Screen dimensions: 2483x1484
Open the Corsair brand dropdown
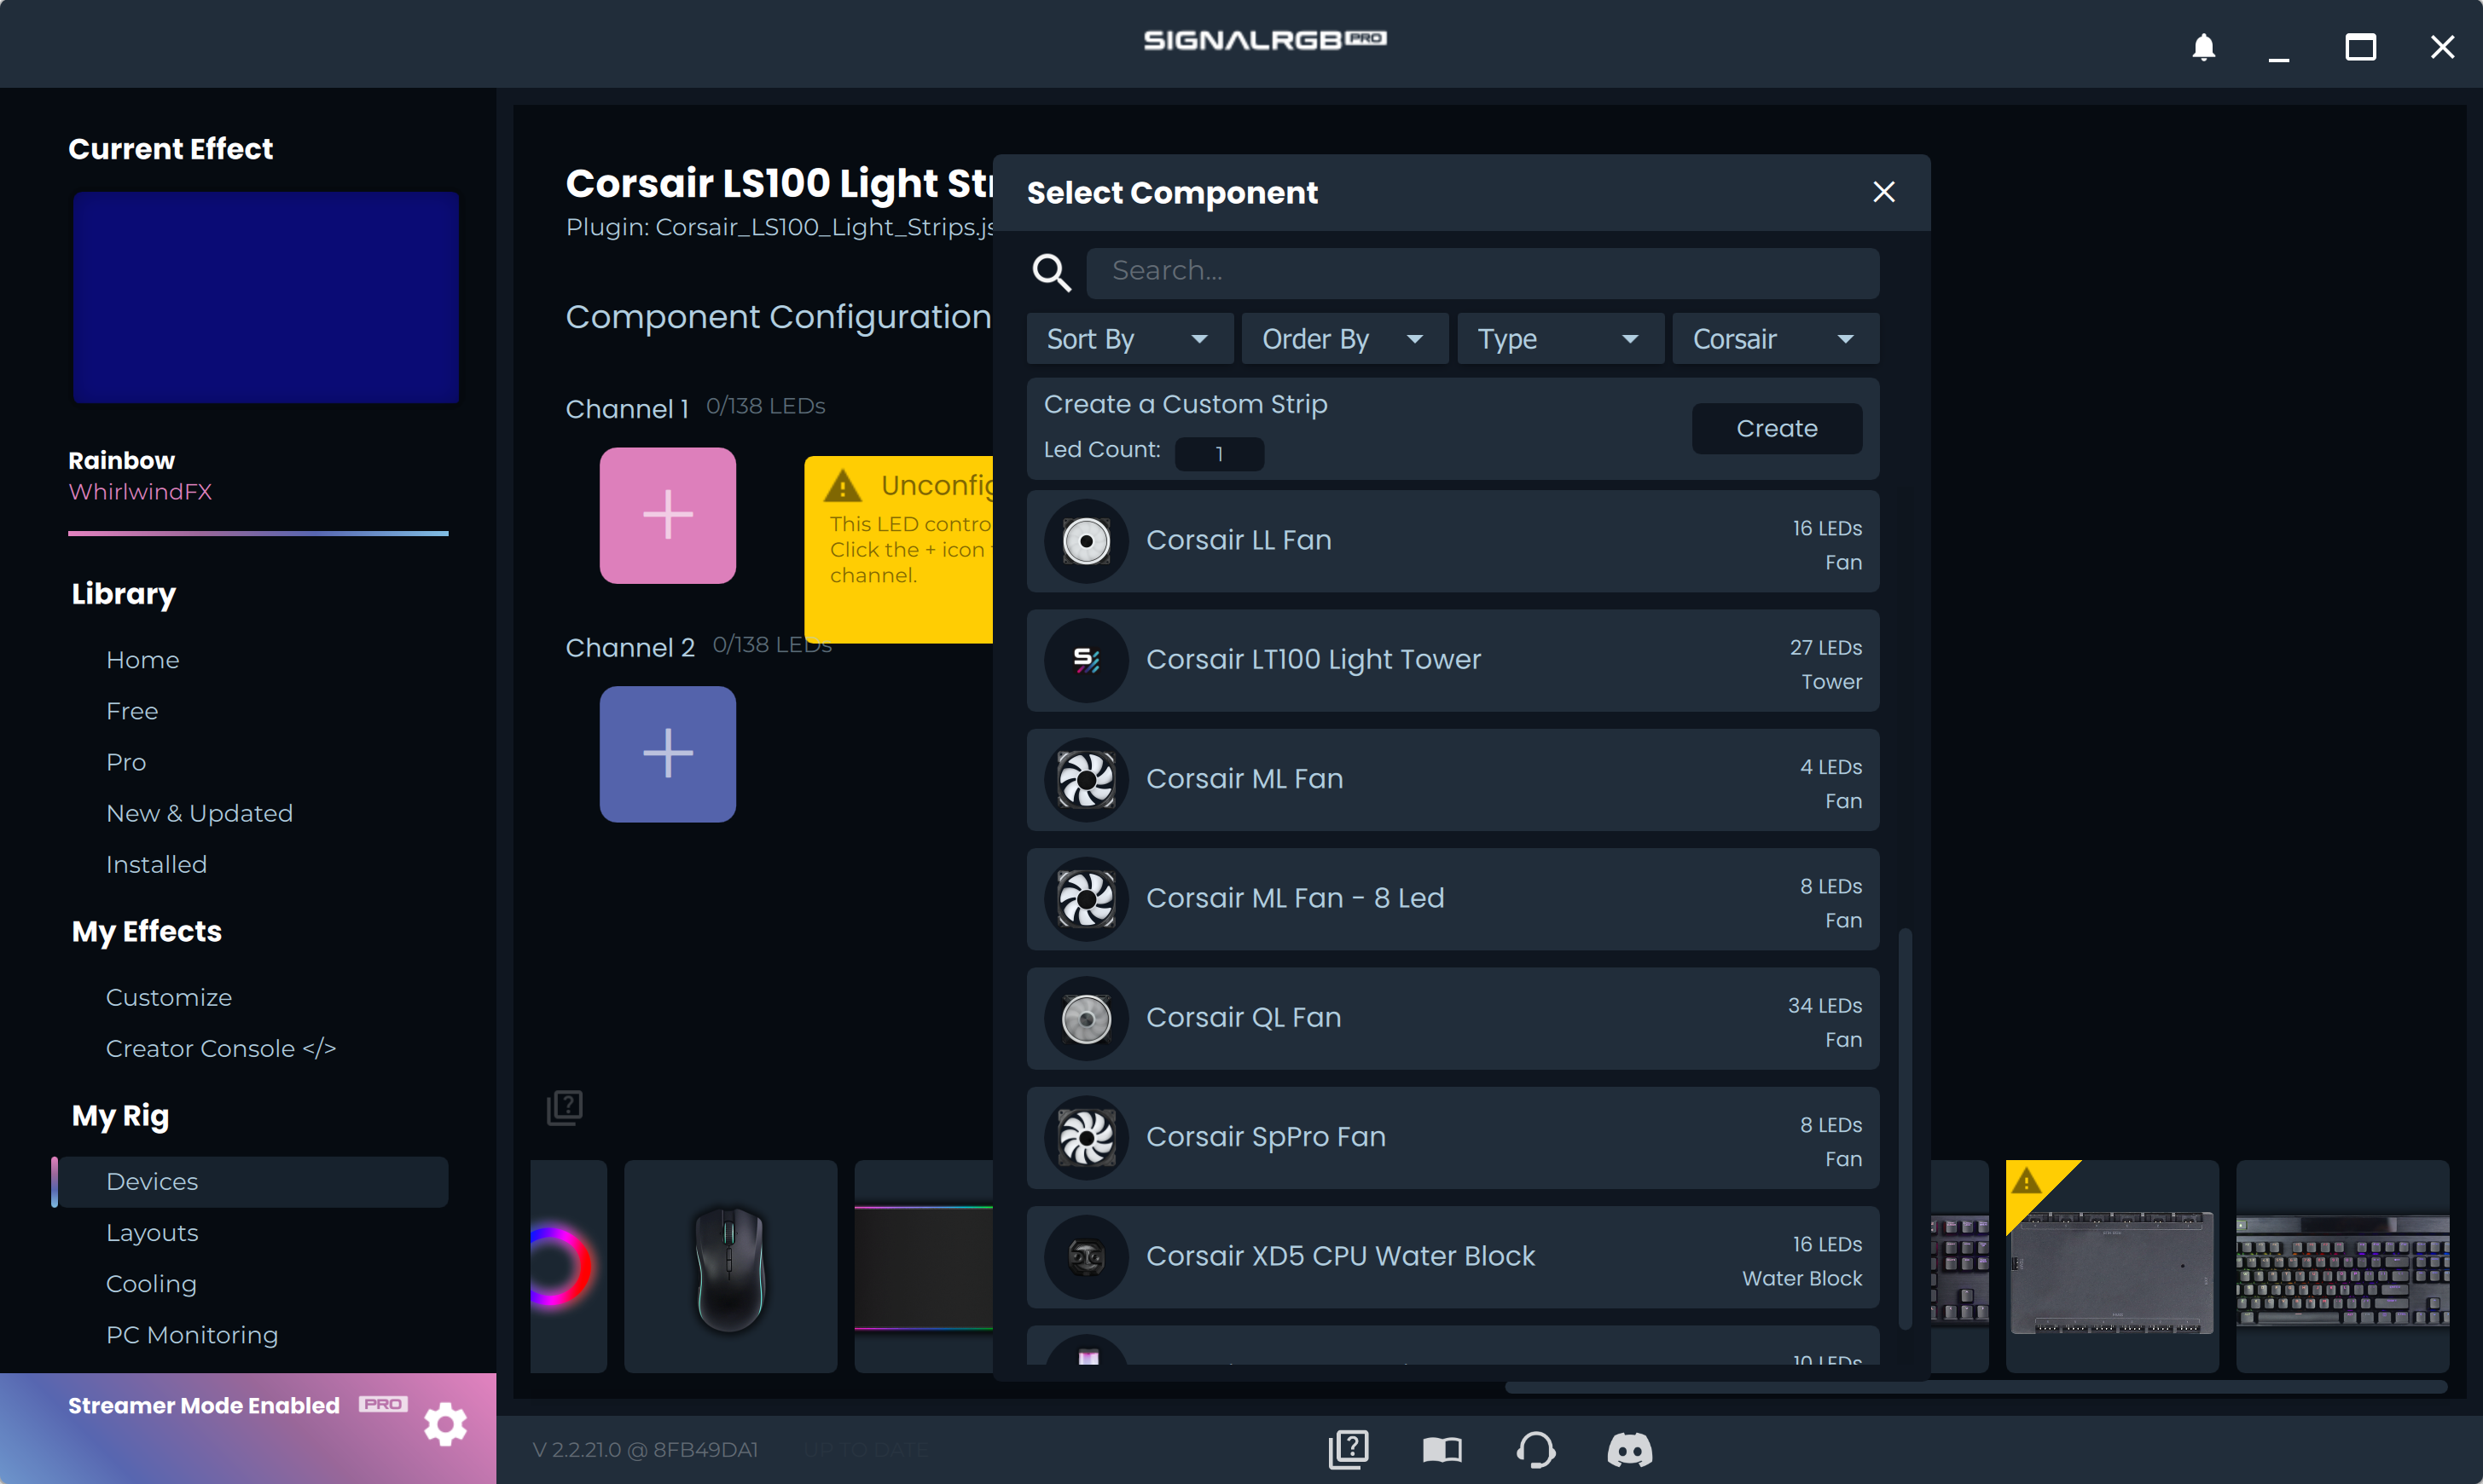pyautogui.click(x=1775, y=339)
